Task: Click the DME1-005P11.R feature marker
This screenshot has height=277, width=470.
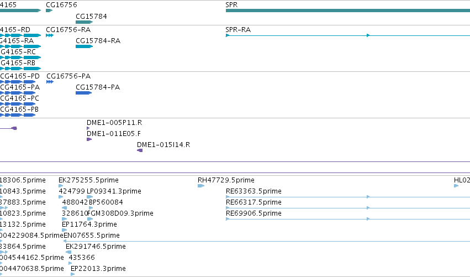Action: tap(88, 128)
